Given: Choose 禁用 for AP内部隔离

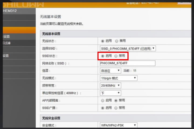Looking at the screenshot, I should pyautogui.click(x=116, y=100).
